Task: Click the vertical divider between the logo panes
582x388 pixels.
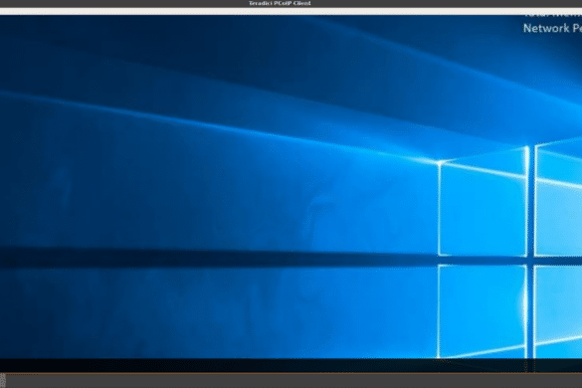Action: [531, 253]
